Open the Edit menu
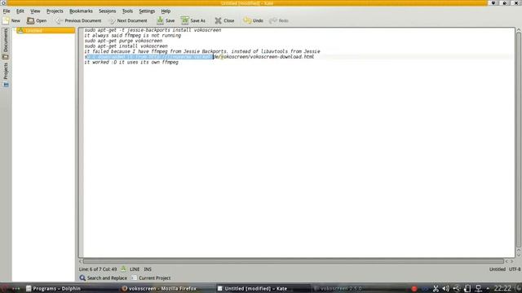 20,11
